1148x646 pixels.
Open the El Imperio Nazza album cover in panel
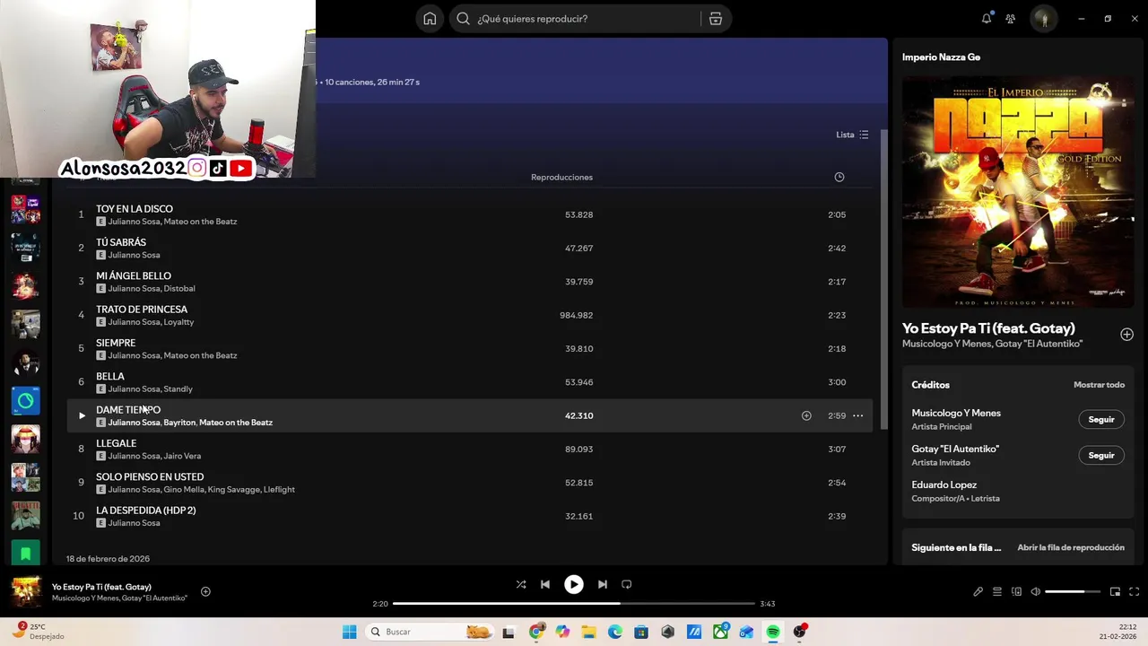(1018, 192)
